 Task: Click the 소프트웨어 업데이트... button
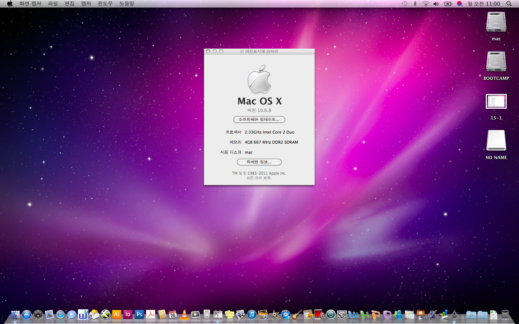point(259,120)
